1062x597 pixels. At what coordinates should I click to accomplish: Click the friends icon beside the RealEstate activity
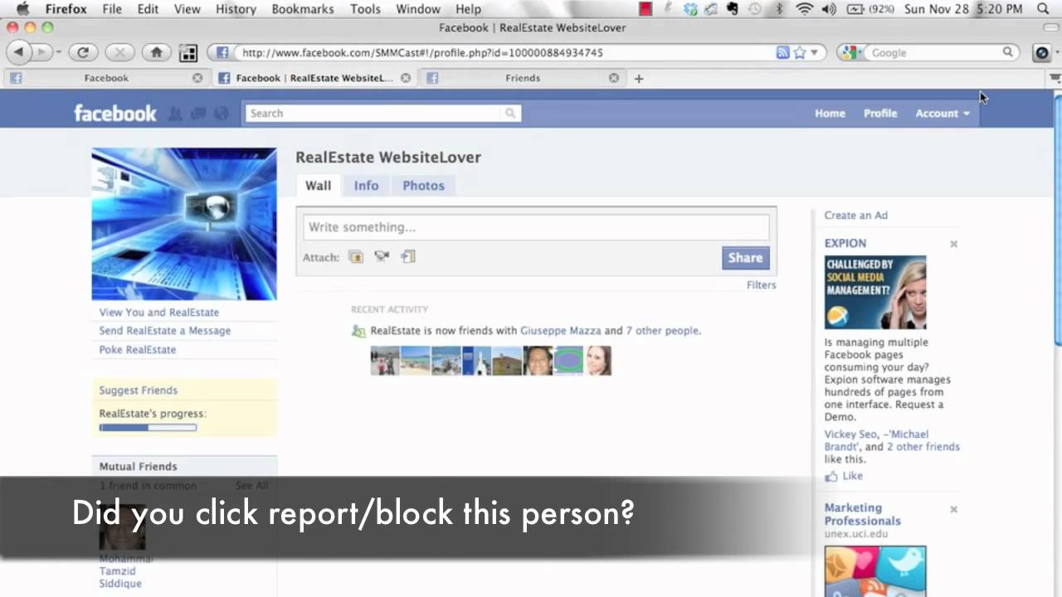coord(358,331)
